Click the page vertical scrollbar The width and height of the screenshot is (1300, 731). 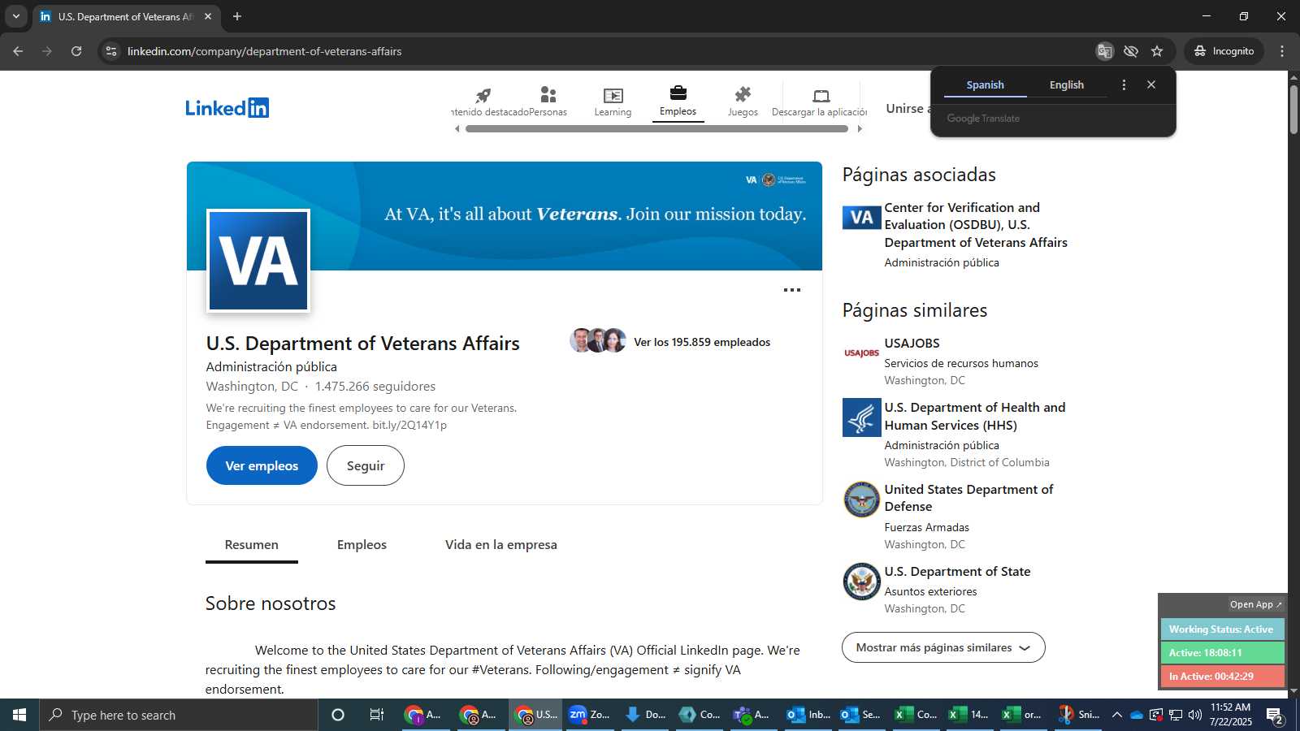click(1293, 110)
